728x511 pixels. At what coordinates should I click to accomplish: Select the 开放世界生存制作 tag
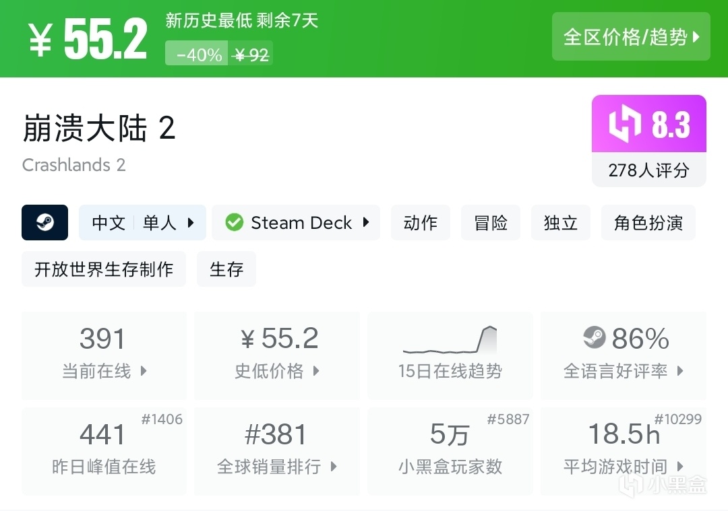click(x=104, y=269)
